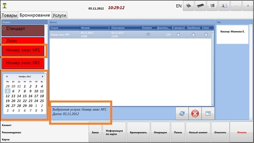Check the В процессе box in booking row

coord(178,34)
